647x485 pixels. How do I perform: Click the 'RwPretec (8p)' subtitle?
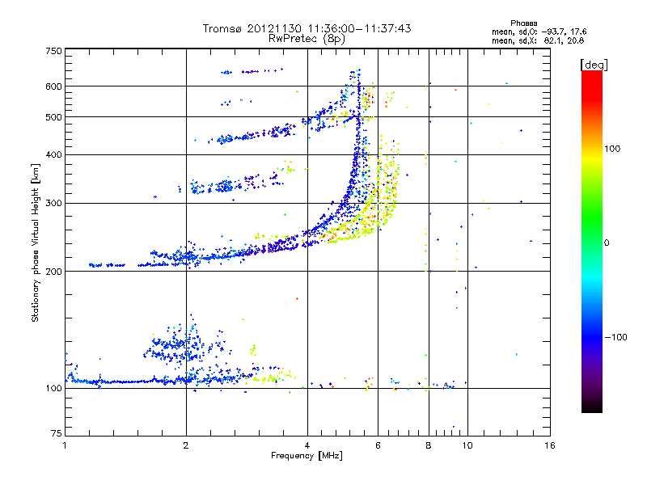tap(307, 39)
